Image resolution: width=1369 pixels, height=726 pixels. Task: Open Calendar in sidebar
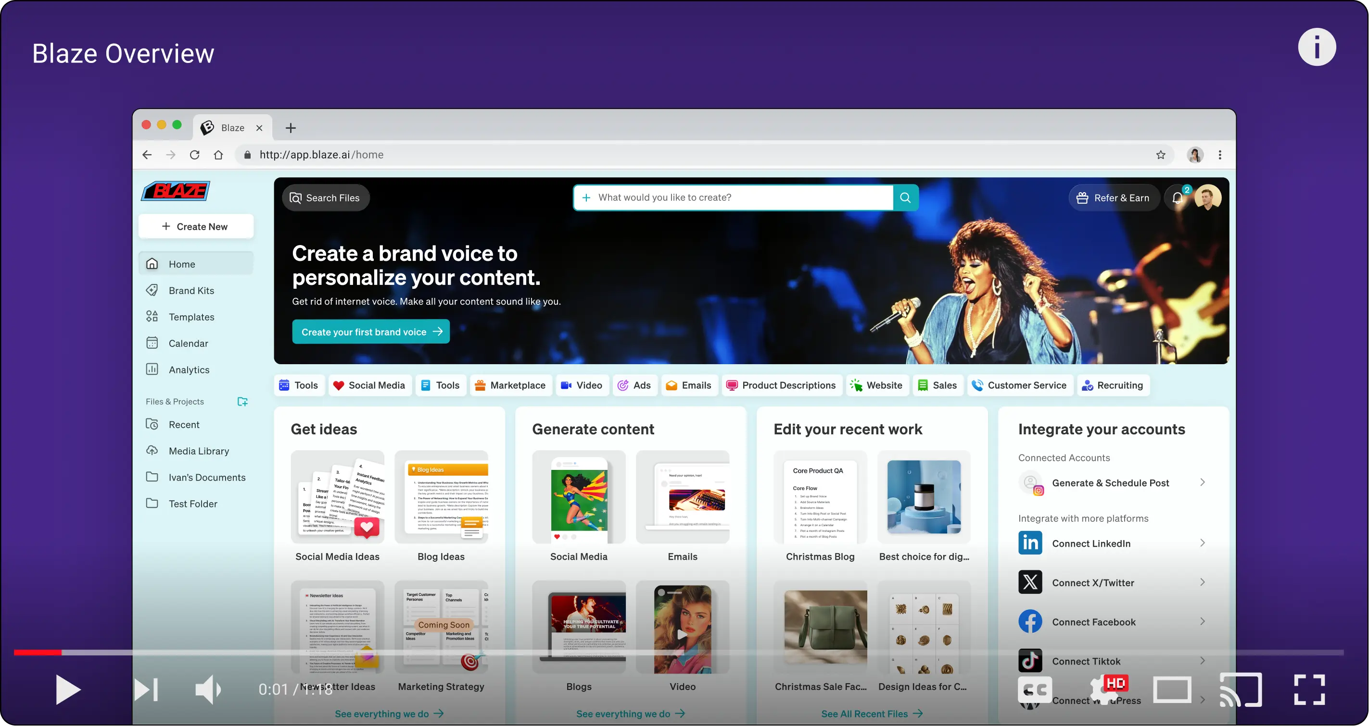tap(196, 344)
